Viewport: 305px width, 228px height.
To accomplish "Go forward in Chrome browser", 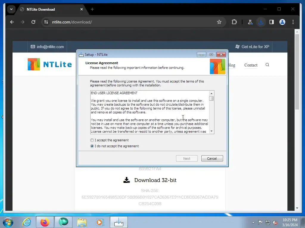I will [x=23, y=22].
